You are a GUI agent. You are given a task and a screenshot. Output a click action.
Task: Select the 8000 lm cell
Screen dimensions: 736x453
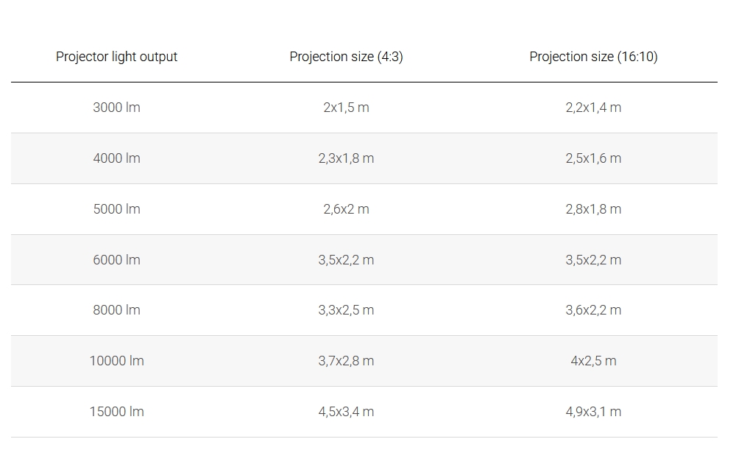pyautogui.click(x=116, y=310)
